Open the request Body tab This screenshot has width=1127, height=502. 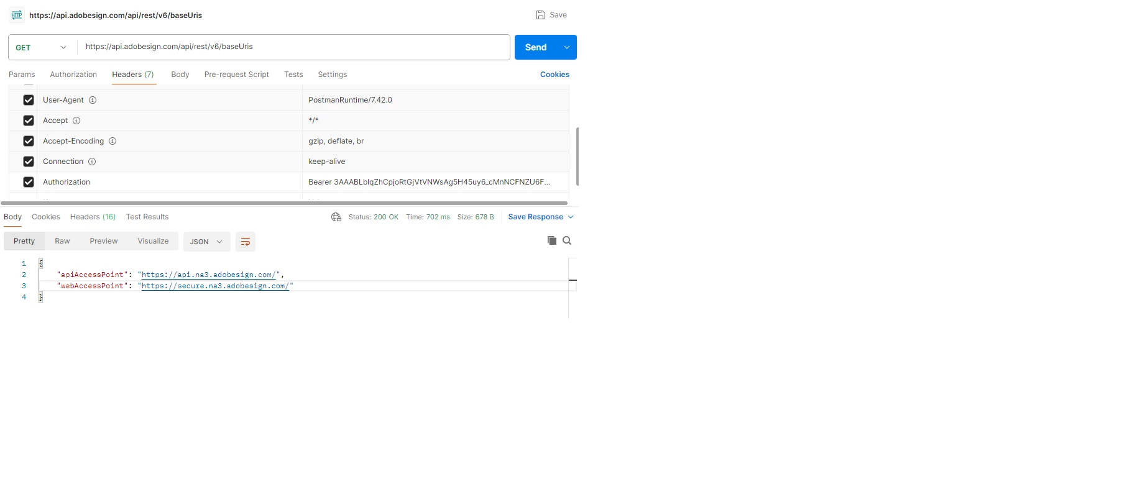pyautogui.click(x=180, y=75)
